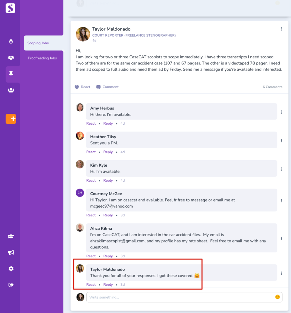React to Amy Herbus's comment
The image size is (291, 313).
coord(91,123)
